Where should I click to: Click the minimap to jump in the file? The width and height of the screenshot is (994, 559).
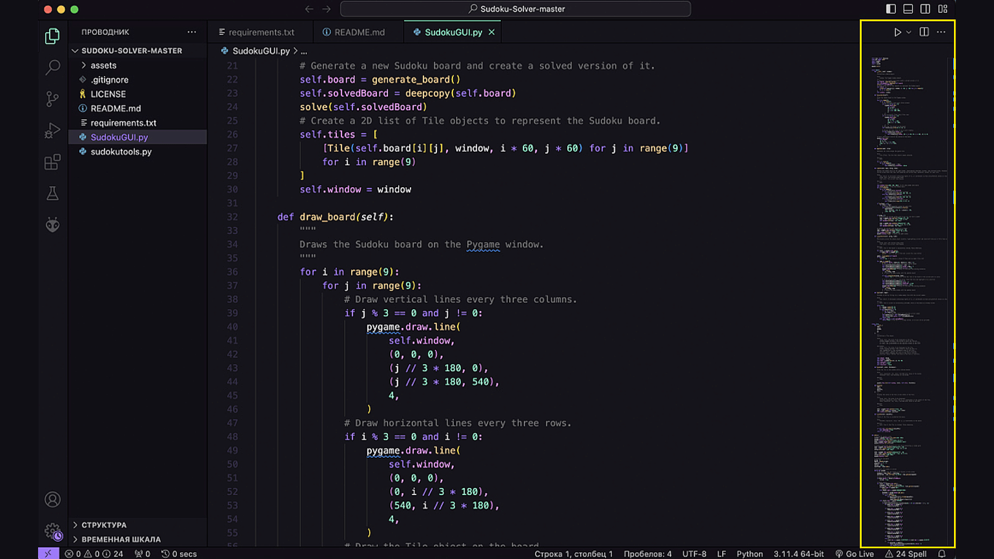pyautogui.click(x=904, y=258)
